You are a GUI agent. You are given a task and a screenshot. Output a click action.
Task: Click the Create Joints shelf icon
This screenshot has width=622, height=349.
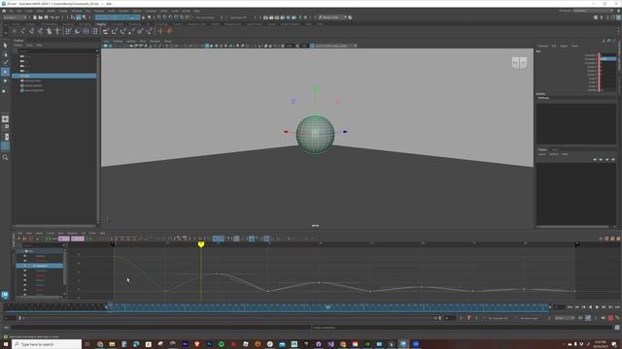click(x=23, y=31)
